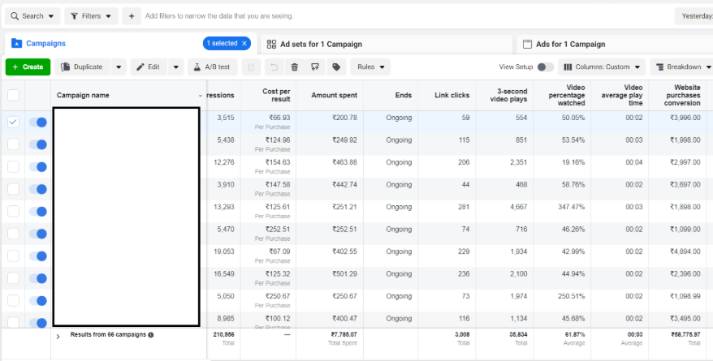Clear the 1 selected badge X
The width and height of the screenshot is (713, 361).
[244, 44]
